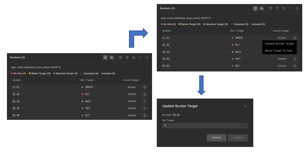Viewport: 307px width, 155px height.
Task: Click search magnifier in panel without context menu
Action: [x=147, y=58]
